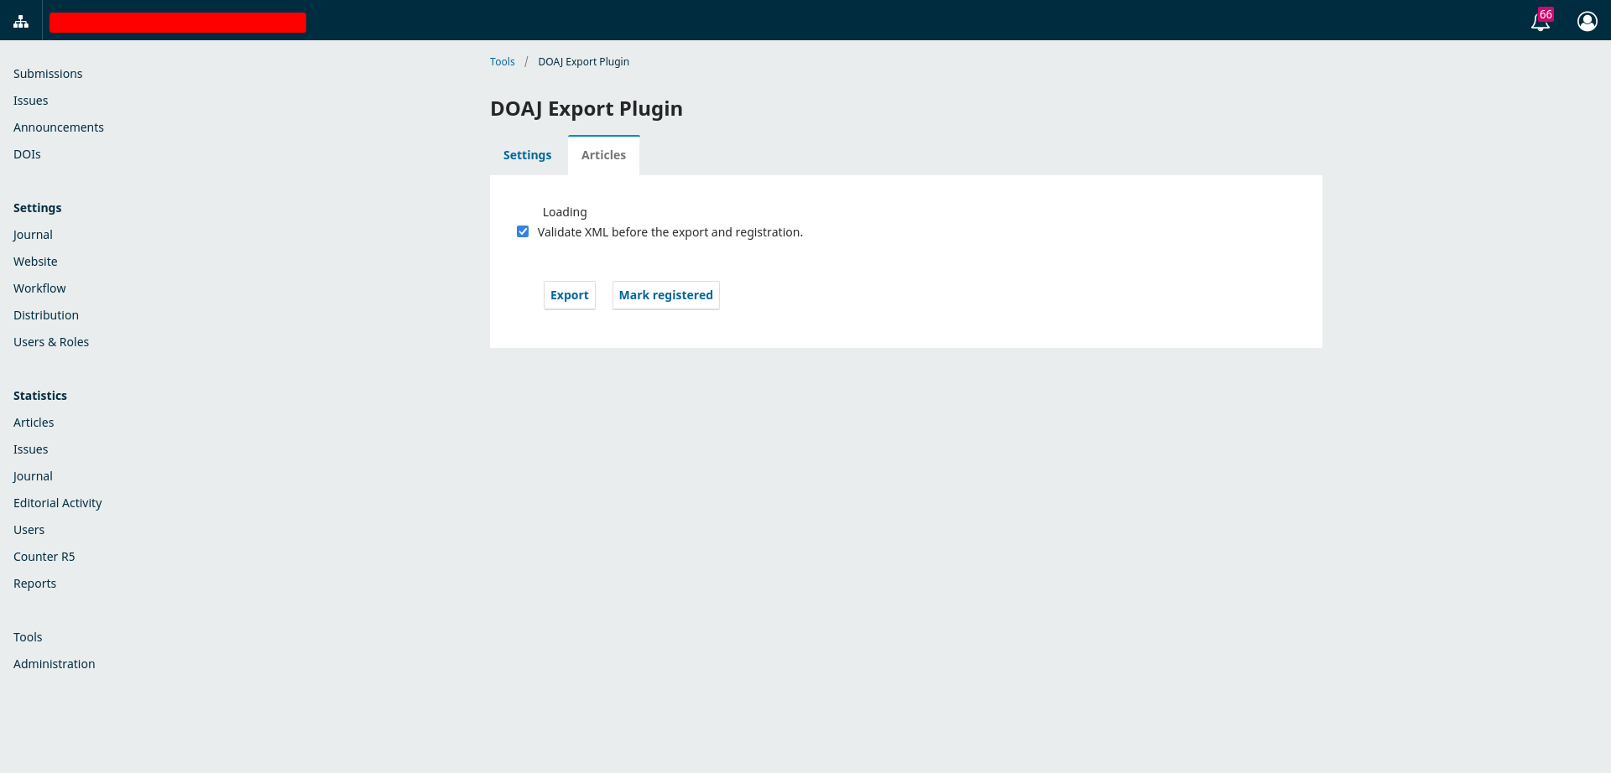Open Website settings

pyautogui.click(x=35, y=262)
